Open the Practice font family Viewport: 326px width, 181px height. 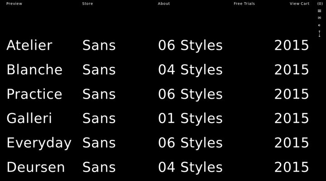coord(34,94)
